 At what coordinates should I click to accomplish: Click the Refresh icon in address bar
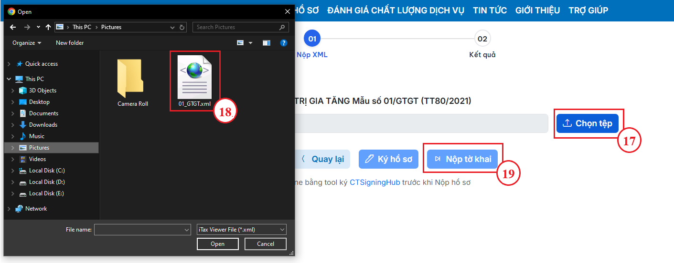click(x=182, y=27)
